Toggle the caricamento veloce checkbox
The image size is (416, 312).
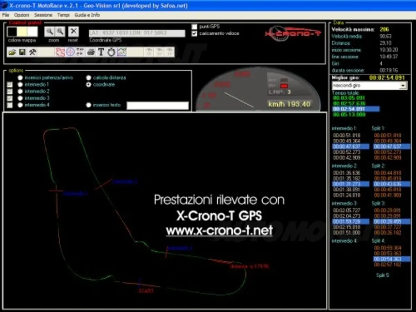(194, 33)
